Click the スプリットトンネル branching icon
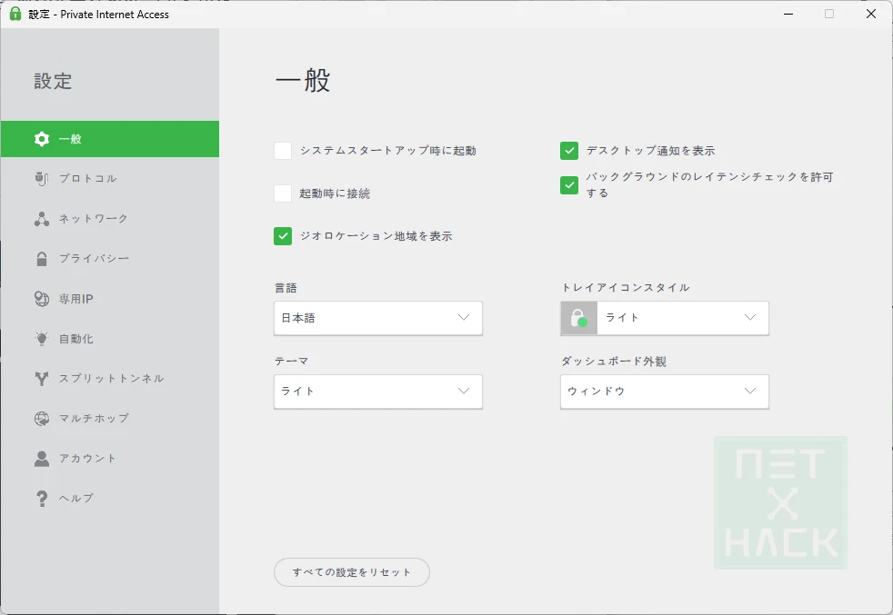Viewport: 893px width, 615px height. (x=41, y=379)
